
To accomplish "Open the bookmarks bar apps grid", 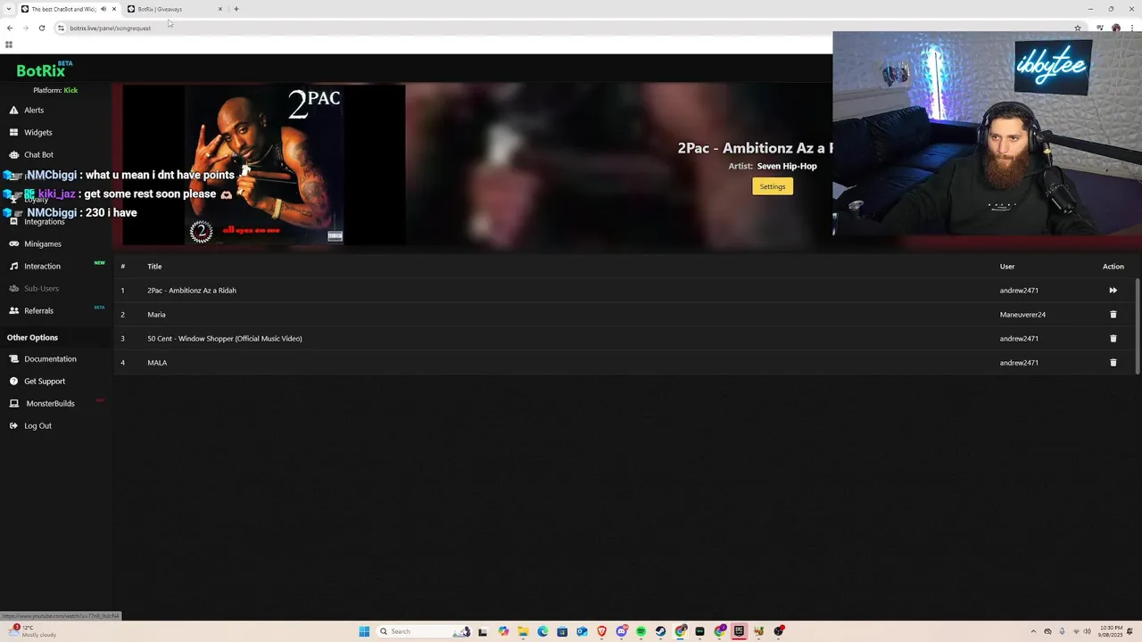I will (9, 45).
